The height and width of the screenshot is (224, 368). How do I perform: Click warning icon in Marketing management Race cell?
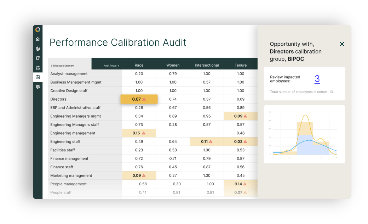pyautogui.click(x=144, y=175)
